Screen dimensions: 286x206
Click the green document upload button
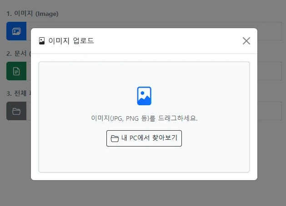(x=16, y=71)
